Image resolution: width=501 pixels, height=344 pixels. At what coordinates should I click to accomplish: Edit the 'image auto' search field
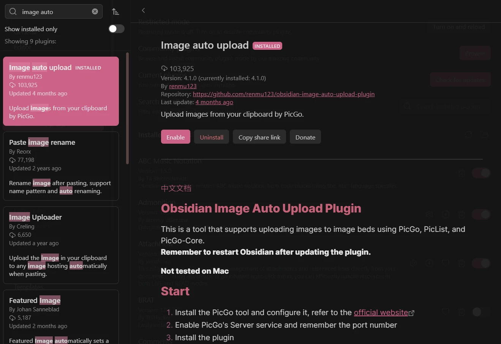54,11
